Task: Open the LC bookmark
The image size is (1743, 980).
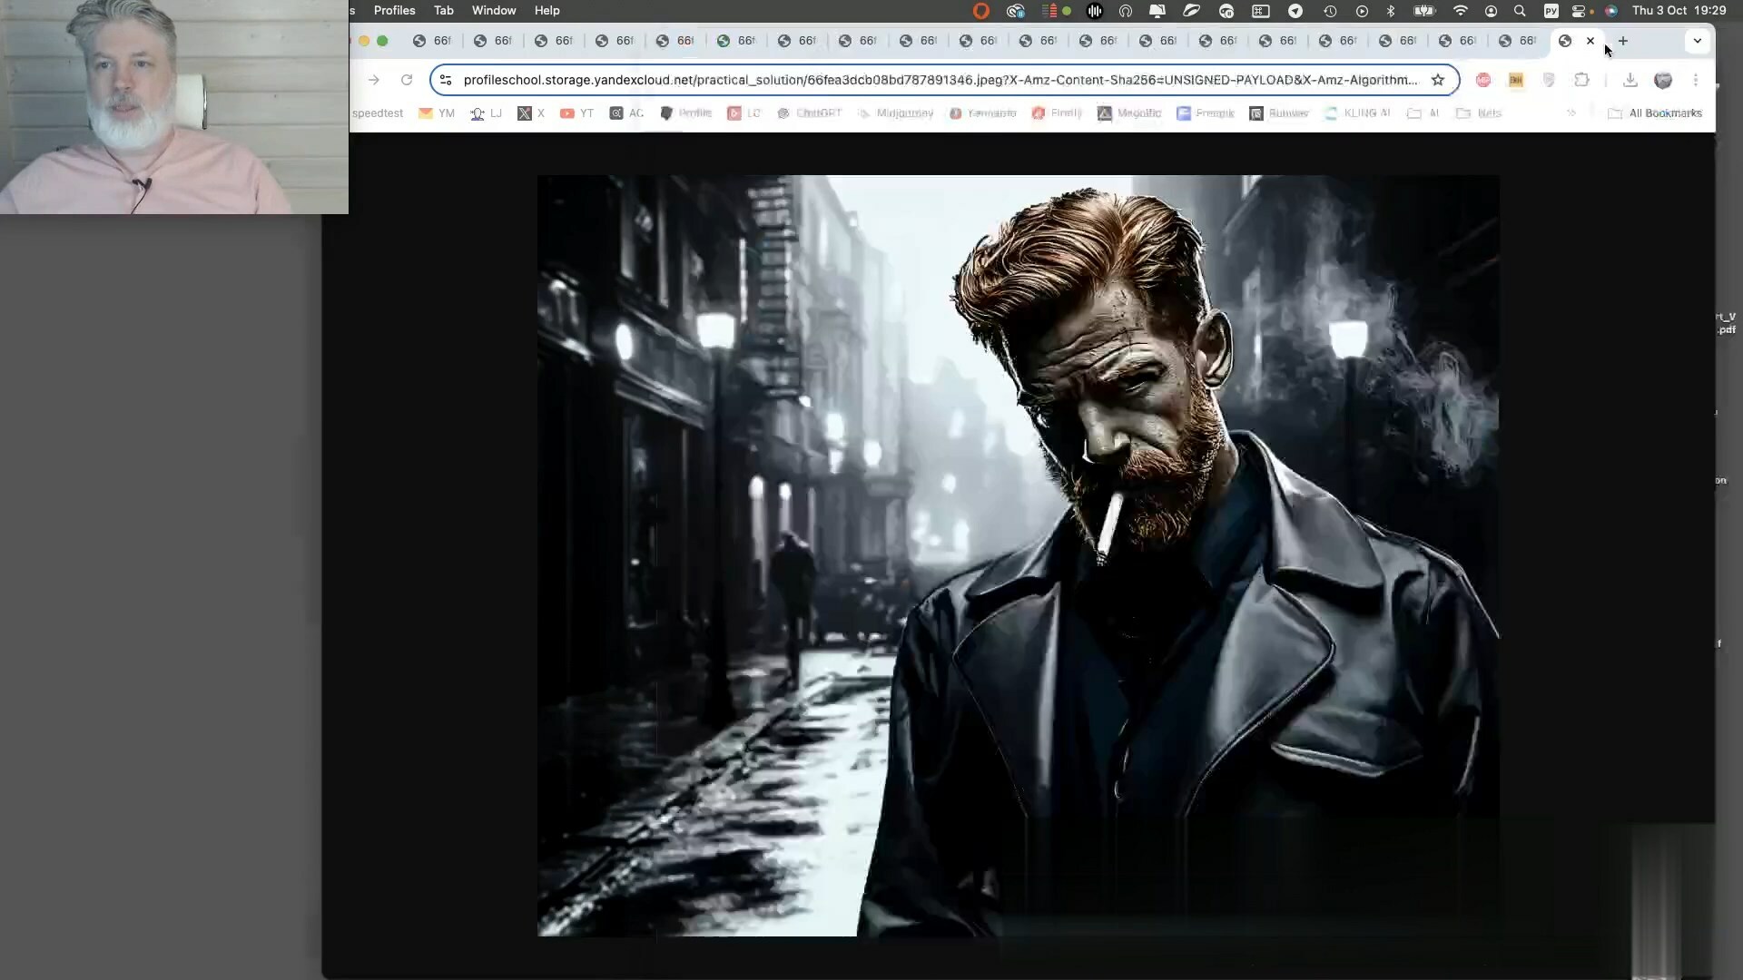Action: pyautogui.click(x=744, y=113)
